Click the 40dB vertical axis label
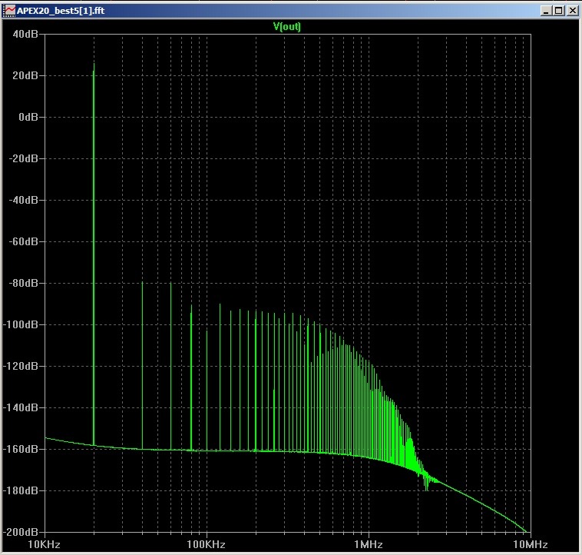Viewport: 582px width, 555px height. click(25, 34)
